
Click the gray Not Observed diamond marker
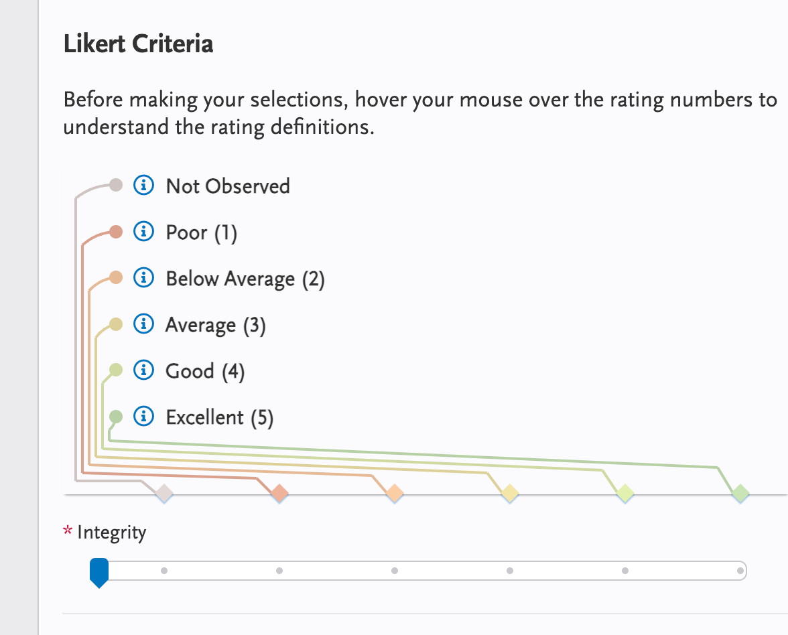coord(164,494)
